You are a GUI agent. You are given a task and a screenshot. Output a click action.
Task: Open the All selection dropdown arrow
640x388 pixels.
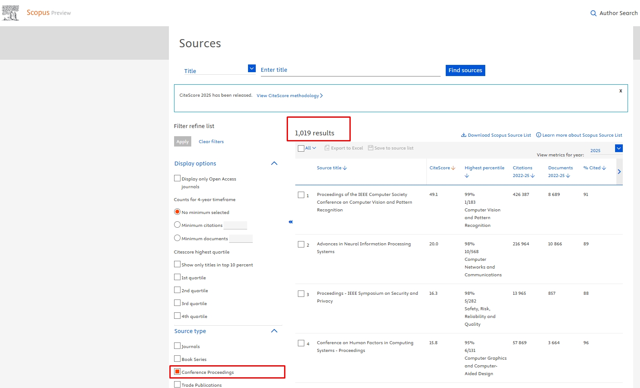314,148
